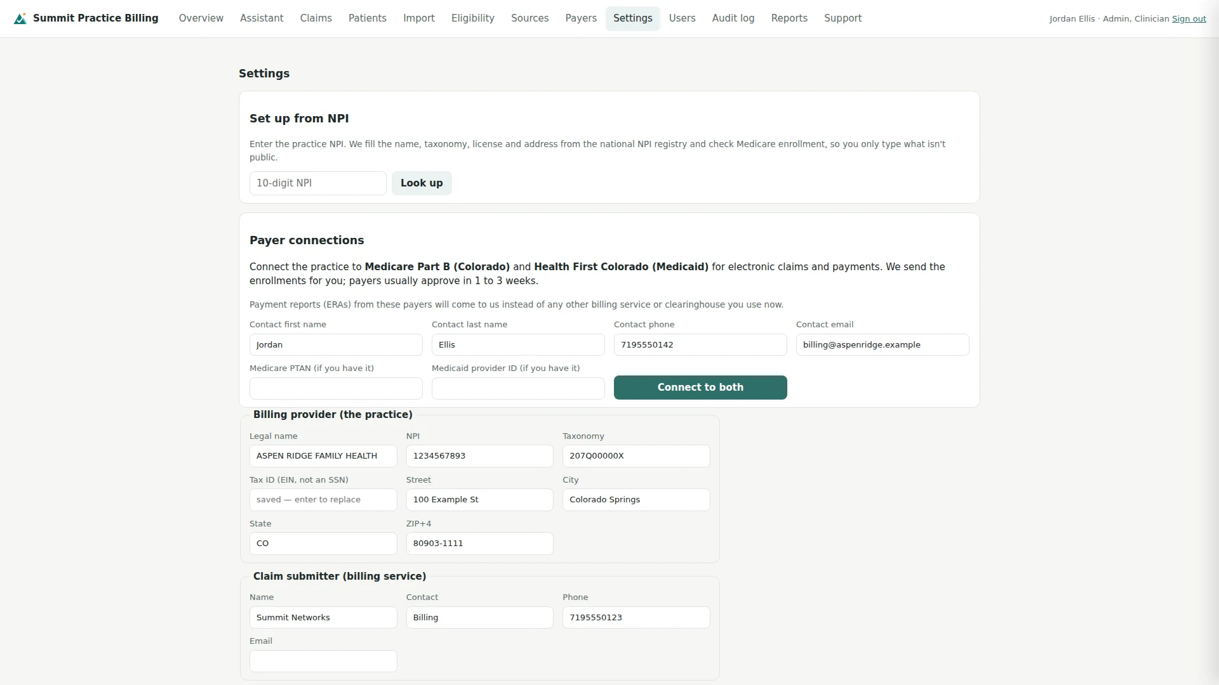Edit the Street field
The width and height of the screenshot is (1219, 685).
point(479,500)
